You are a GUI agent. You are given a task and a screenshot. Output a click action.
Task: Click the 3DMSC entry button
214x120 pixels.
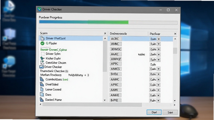click(x=116, y=49)
